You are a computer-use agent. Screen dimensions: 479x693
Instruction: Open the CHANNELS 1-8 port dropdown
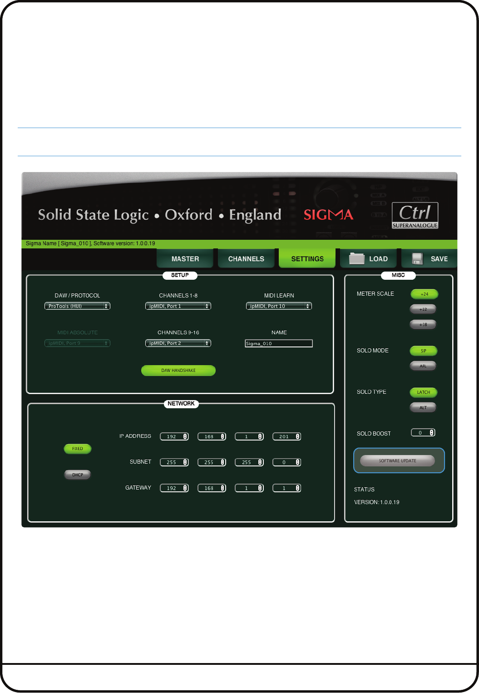click(x=178, y=306)
